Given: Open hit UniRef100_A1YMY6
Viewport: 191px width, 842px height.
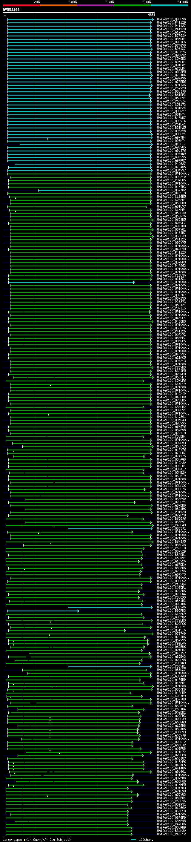Looking at the screenshot, I should pos(171,32).
